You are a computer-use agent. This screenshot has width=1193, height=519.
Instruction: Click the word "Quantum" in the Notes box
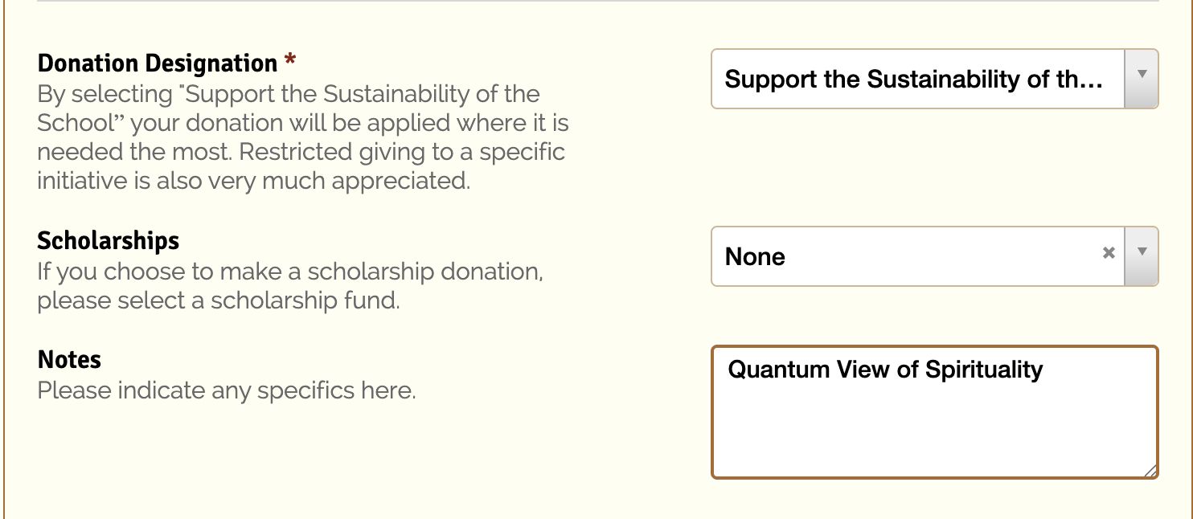[x=778, y=370]
